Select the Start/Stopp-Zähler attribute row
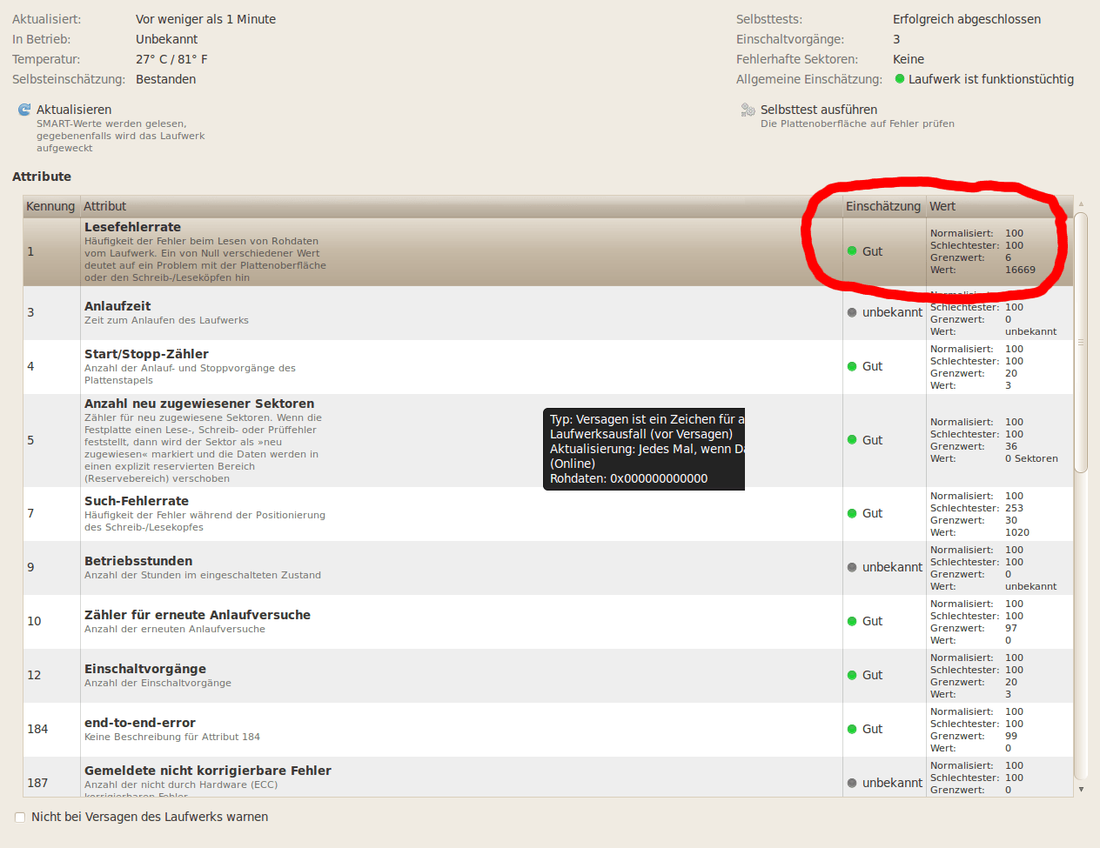Viewport: 1100px width, 848px height. [548, 367]
